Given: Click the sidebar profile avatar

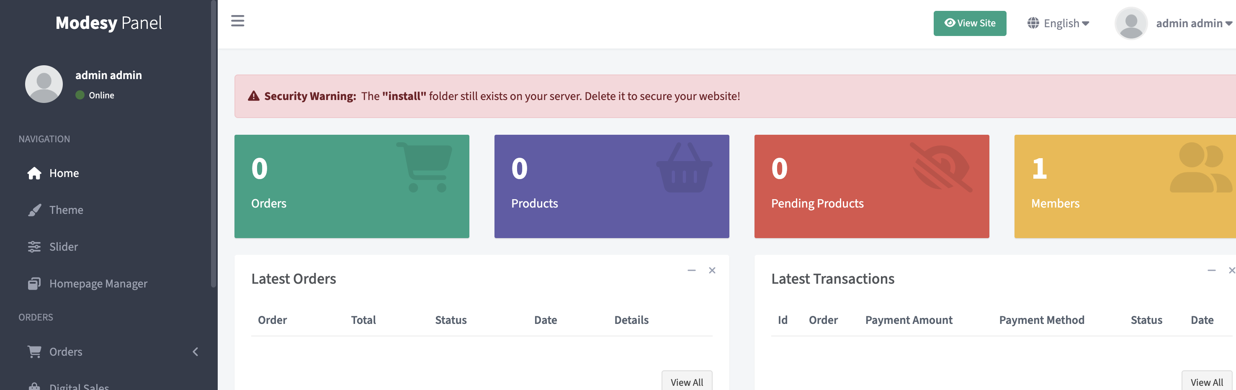Looking at the screenshot, I should (44, 84).
